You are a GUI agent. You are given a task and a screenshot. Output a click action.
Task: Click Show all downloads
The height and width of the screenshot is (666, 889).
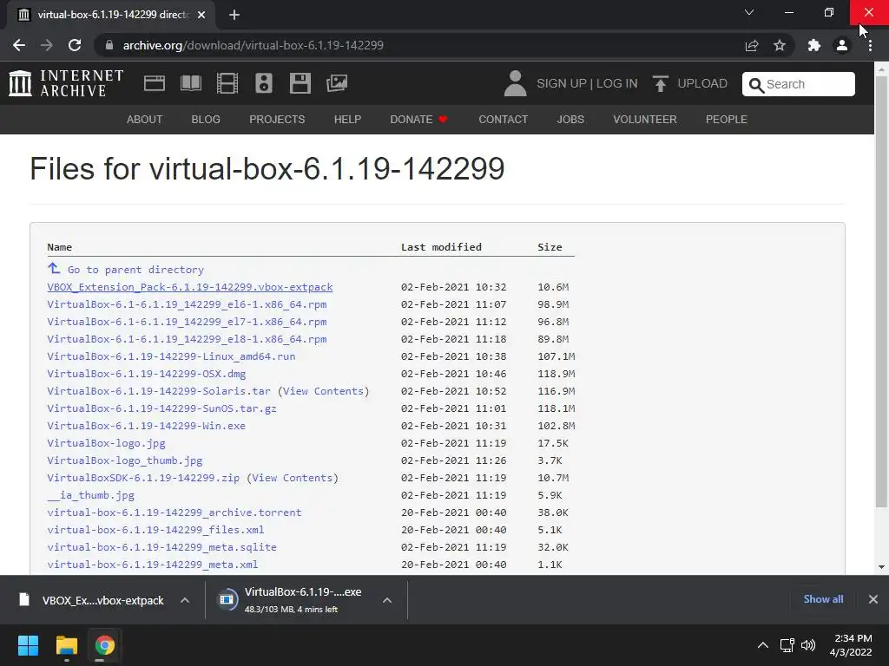pos(823,599)
